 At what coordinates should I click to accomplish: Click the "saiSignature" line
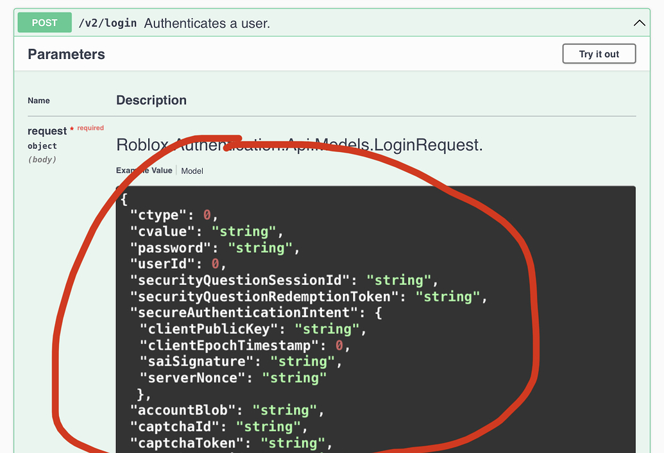(241, 361)
